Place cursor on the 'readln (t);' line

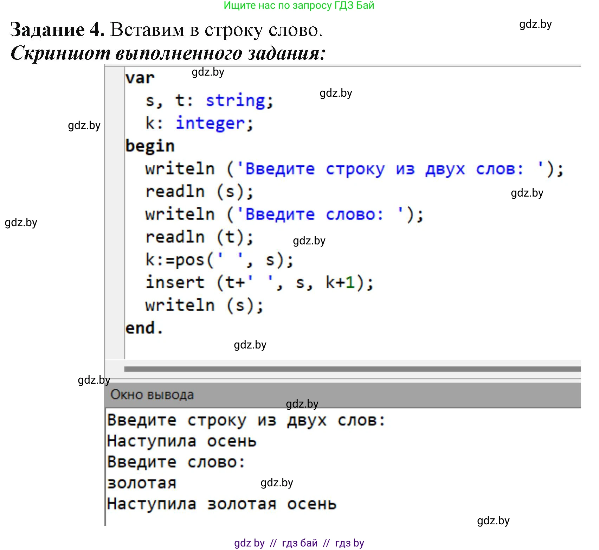pyautogui.click(x=199, y=237)
